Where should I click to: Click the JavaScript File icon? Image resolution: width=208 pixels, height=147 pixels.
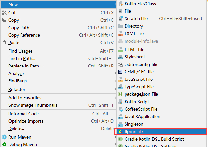120,80
